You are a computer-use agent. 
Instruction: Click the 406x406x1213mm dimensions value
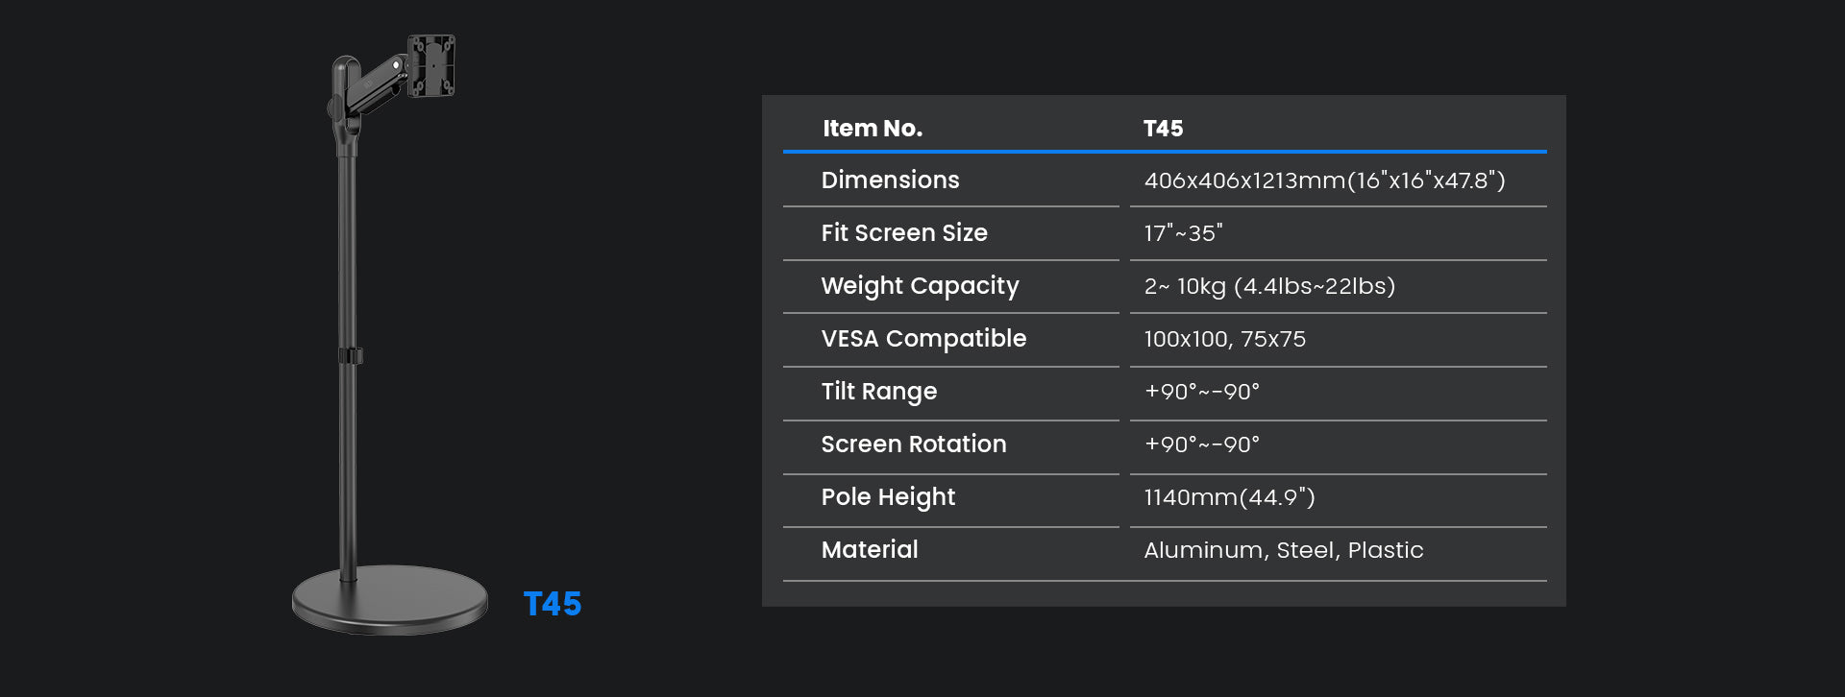coord(1323,180)
